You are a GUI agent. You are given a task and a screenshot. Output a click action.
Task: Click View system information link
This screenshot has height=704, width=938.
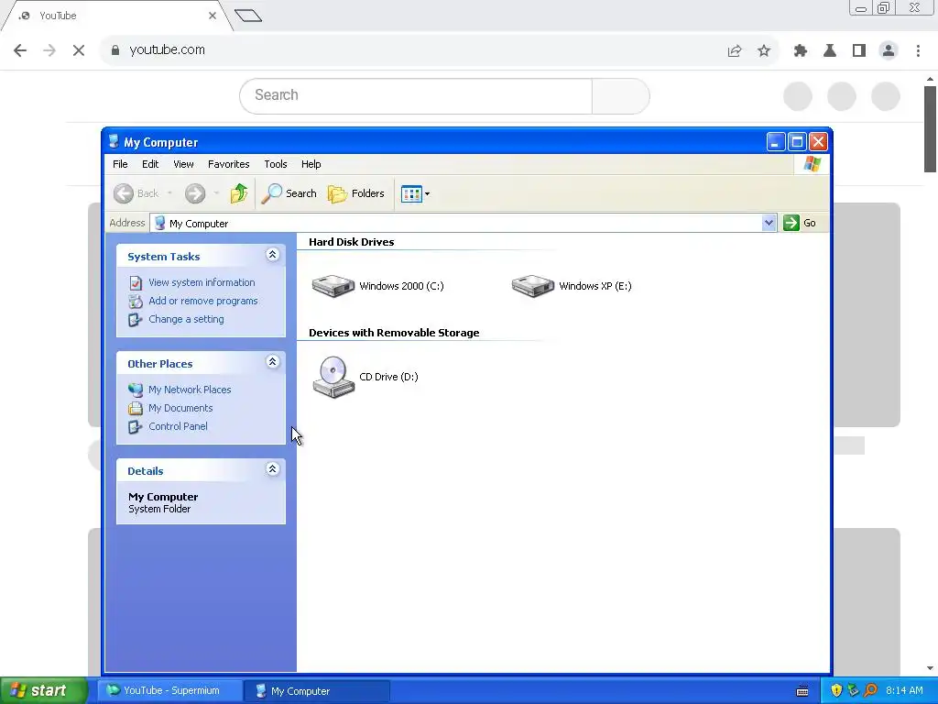click(202, 282)
